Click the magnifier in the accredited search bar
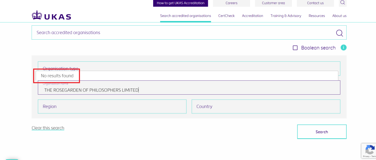The image size is (376, 160). point(339,33)
